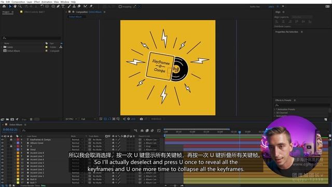Select the Type tool
The width and height of the screenshot is (332, 187).
(63, 7)
